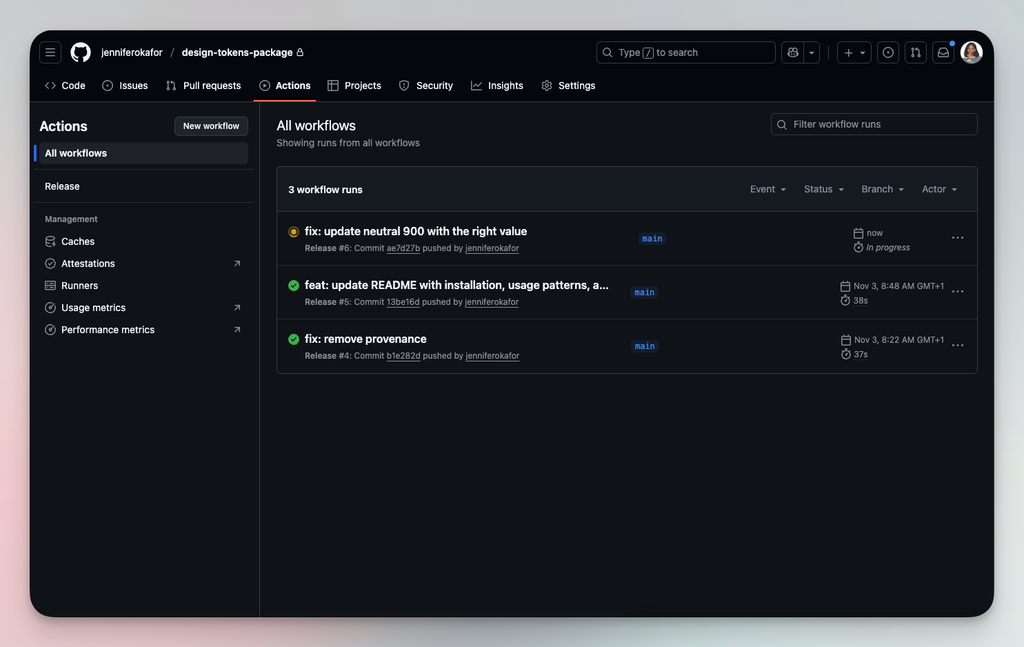Expand the Actor filter dropdown
The height and width of the screenshot is (647, 1024).
pos(940,189)
